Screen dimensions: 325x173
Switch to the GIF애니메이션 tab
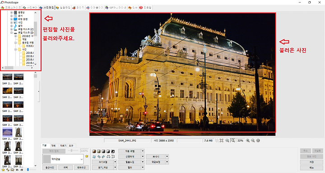(x=116, y=8)
